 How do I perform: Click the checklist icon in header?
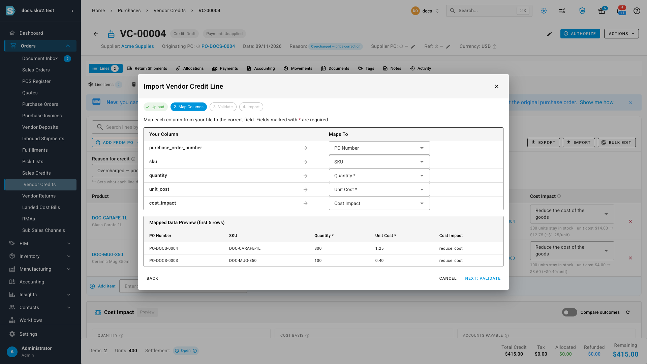coord(562,11)
